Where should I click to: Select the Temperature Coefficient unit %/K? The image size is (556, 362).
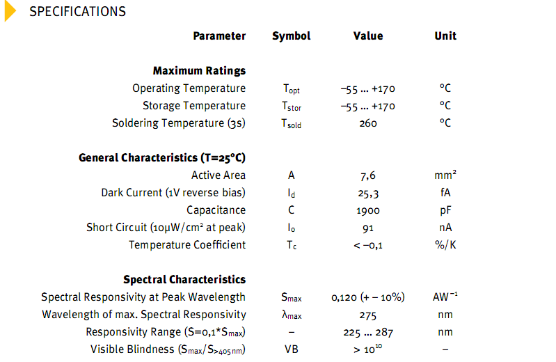[x=445, y=245]
